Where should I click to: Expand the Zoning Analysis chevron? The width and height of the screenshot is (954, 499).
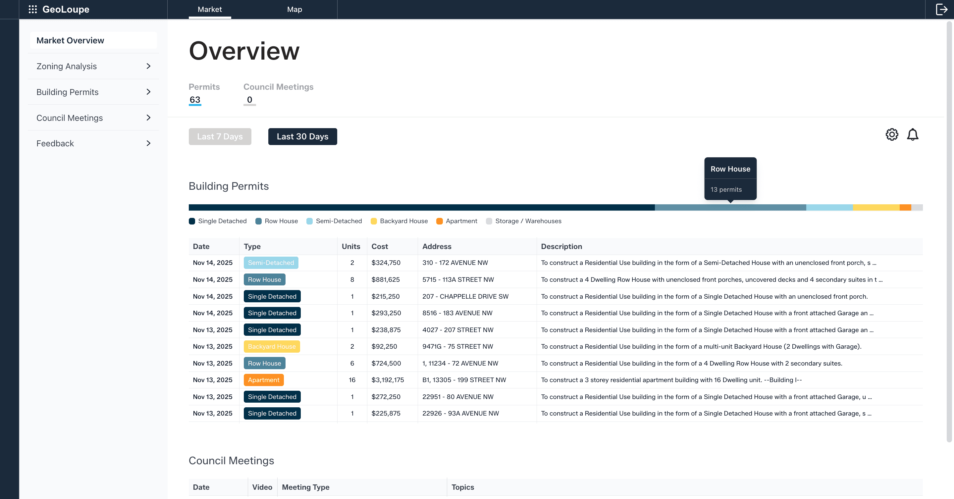pos(148,66)
